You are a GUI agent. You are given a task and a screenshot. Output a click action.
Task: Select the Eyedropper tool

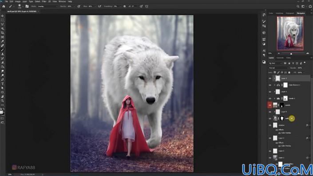point(2,41)
